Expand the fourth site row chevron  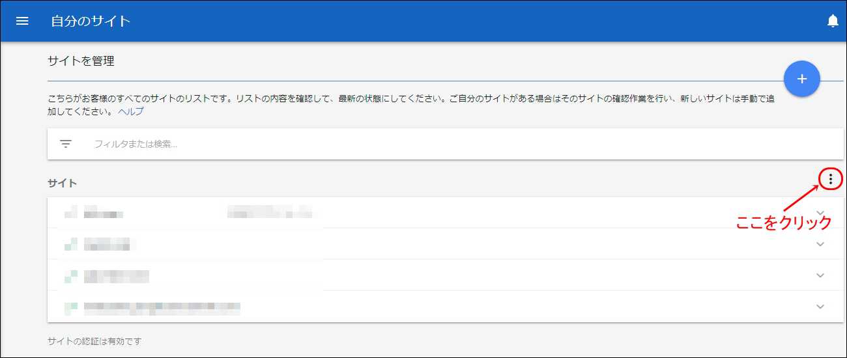point(820,307)
